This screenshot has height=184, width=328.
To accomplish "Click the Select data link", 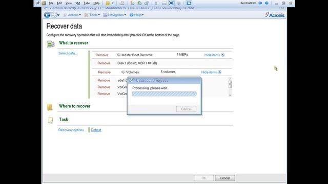I will [68, 53].
